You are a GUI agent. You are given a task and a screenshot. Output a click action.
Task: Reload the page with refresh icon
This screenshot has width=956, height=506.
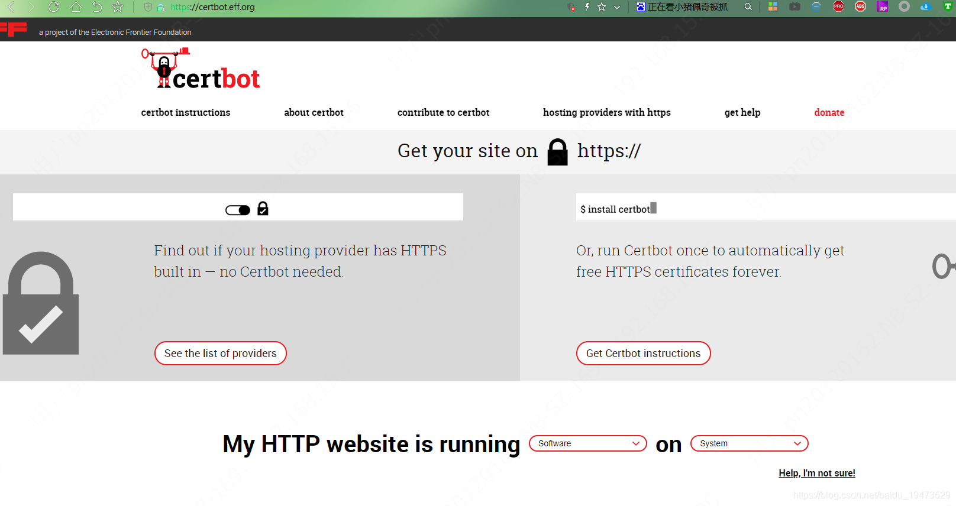click(53, 7)
